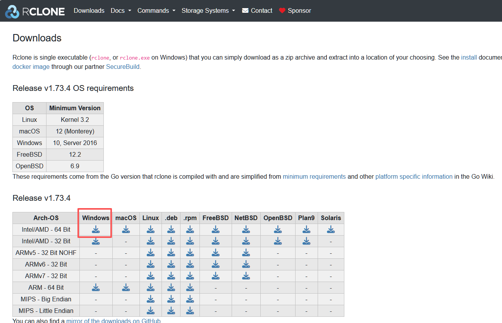Download Windows Intel/AMD 32 Bit build

point(96,241)
